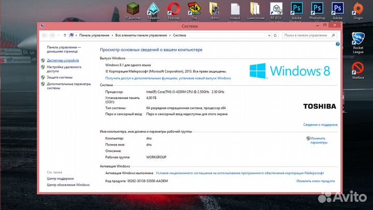The image size is (373, 210).
Task: Click the product code 00262-30138-53509-AAOEM
Action: coord(148,181)
